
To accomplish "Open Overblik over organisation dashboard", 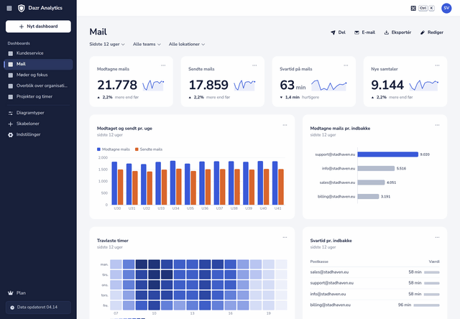I will pos(38,86).
